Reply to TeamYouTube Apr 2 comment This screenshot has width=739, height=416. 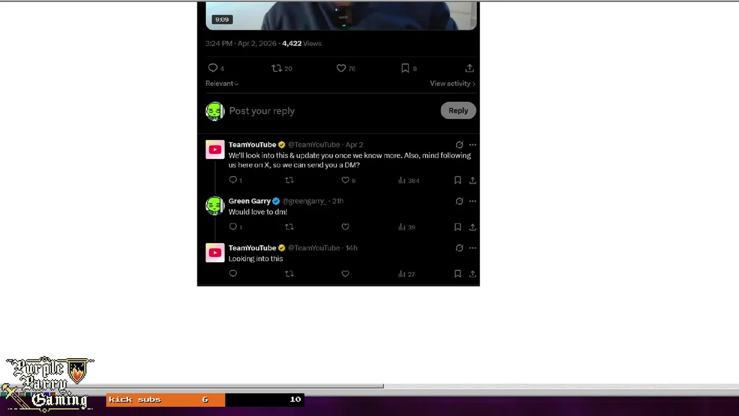click(233, 180)
